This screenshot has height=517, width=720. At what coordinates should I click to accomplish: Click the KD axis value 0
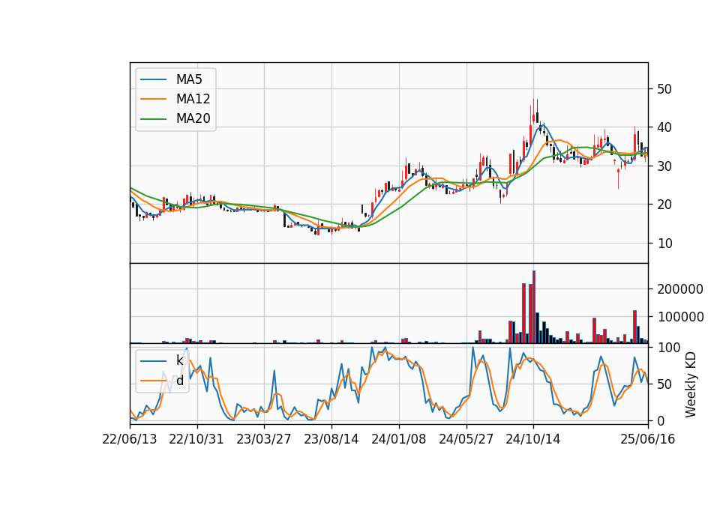coord(661,420)
